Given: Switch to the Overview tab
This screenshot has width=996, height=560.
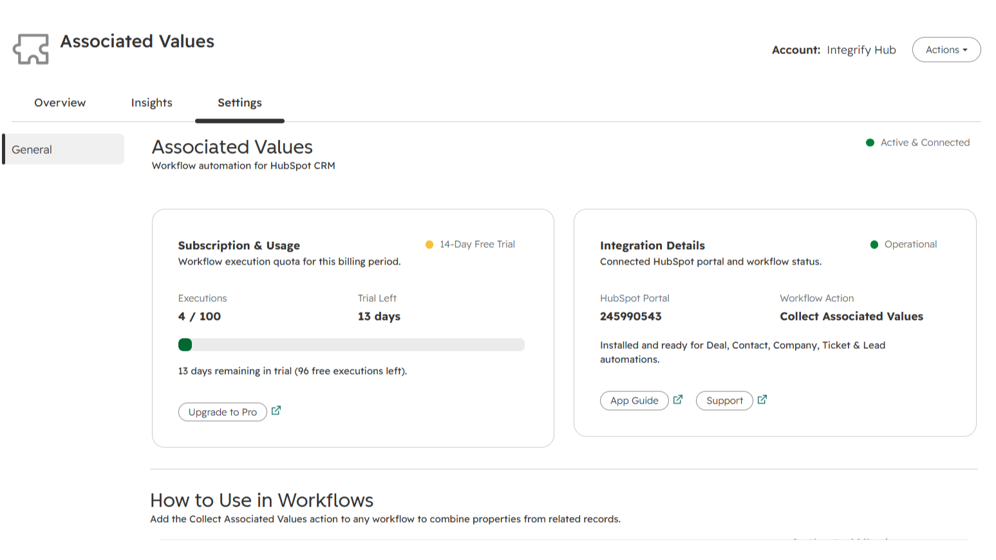Looking at the screenshot, I should tap(60, 103).
